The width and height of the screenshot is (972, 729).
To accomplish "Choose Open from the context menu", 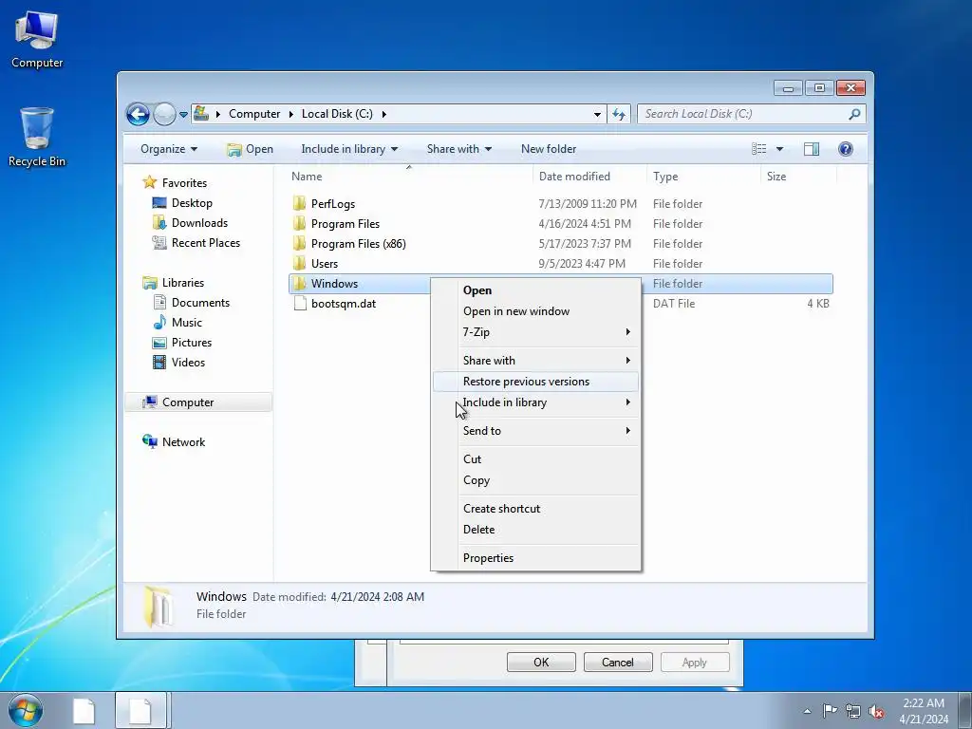I will [x=535, y=290].
